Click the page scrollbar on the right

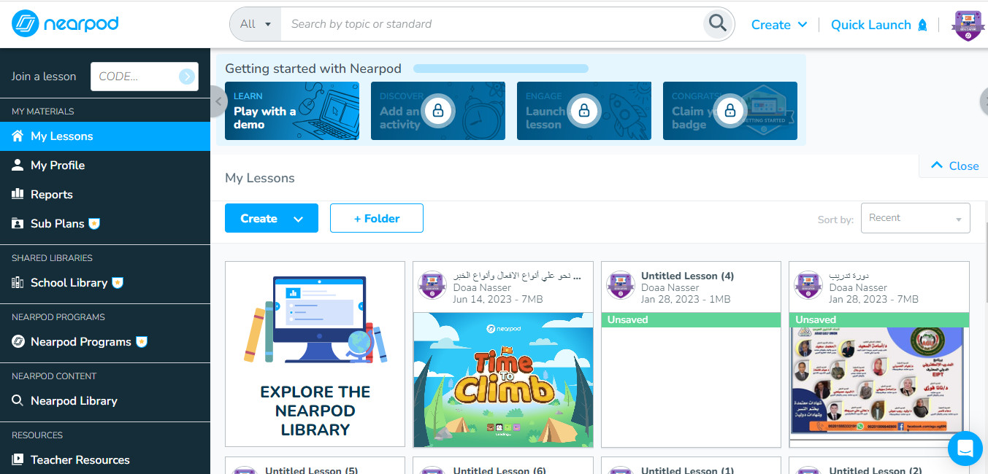[x=985, y=263]
